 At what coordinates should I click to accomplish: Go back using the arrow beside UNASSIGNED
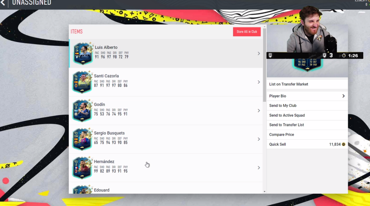click(x=3, y=3)
